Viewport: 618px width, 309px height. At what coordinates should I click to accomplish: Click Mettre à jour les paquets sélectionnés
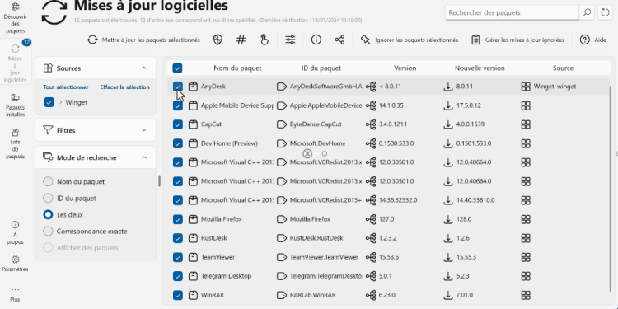pos(144,40)
